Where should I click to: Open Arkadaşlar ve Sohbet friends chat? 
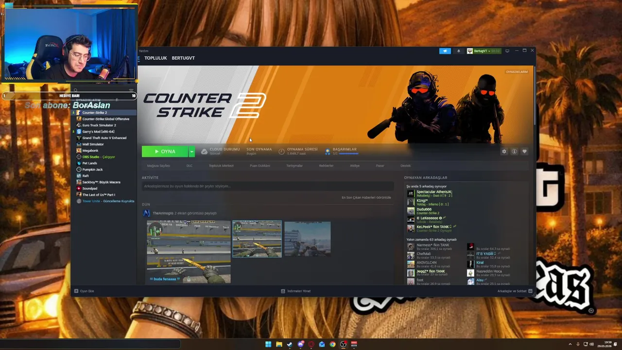(515, 291)
